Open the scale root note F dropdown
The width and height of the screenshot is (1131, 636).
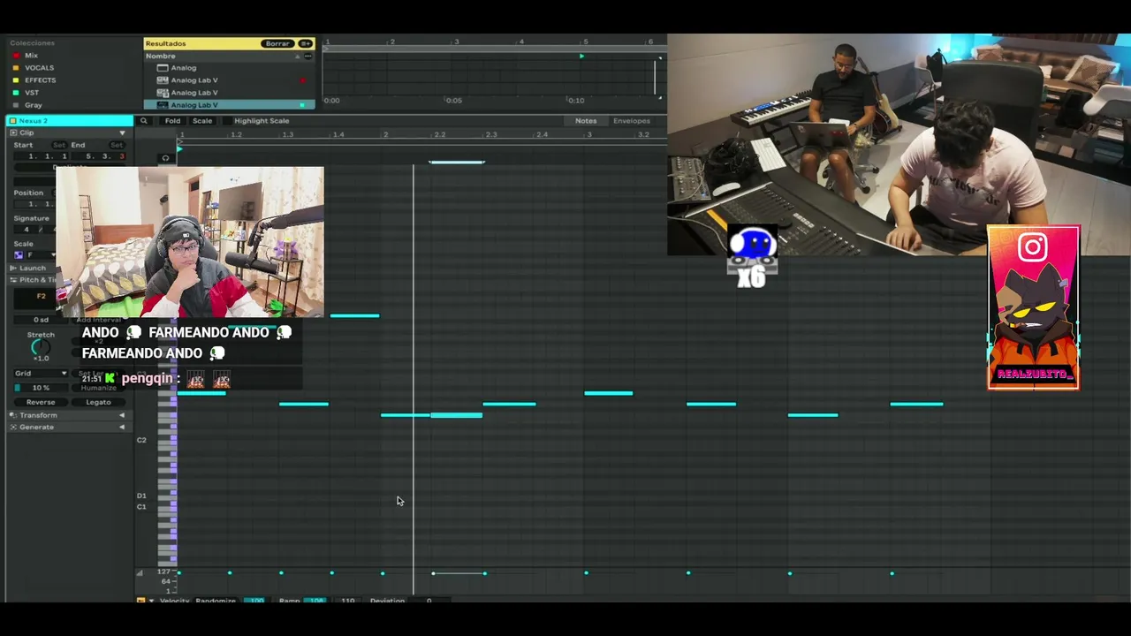tap(40, 255)
